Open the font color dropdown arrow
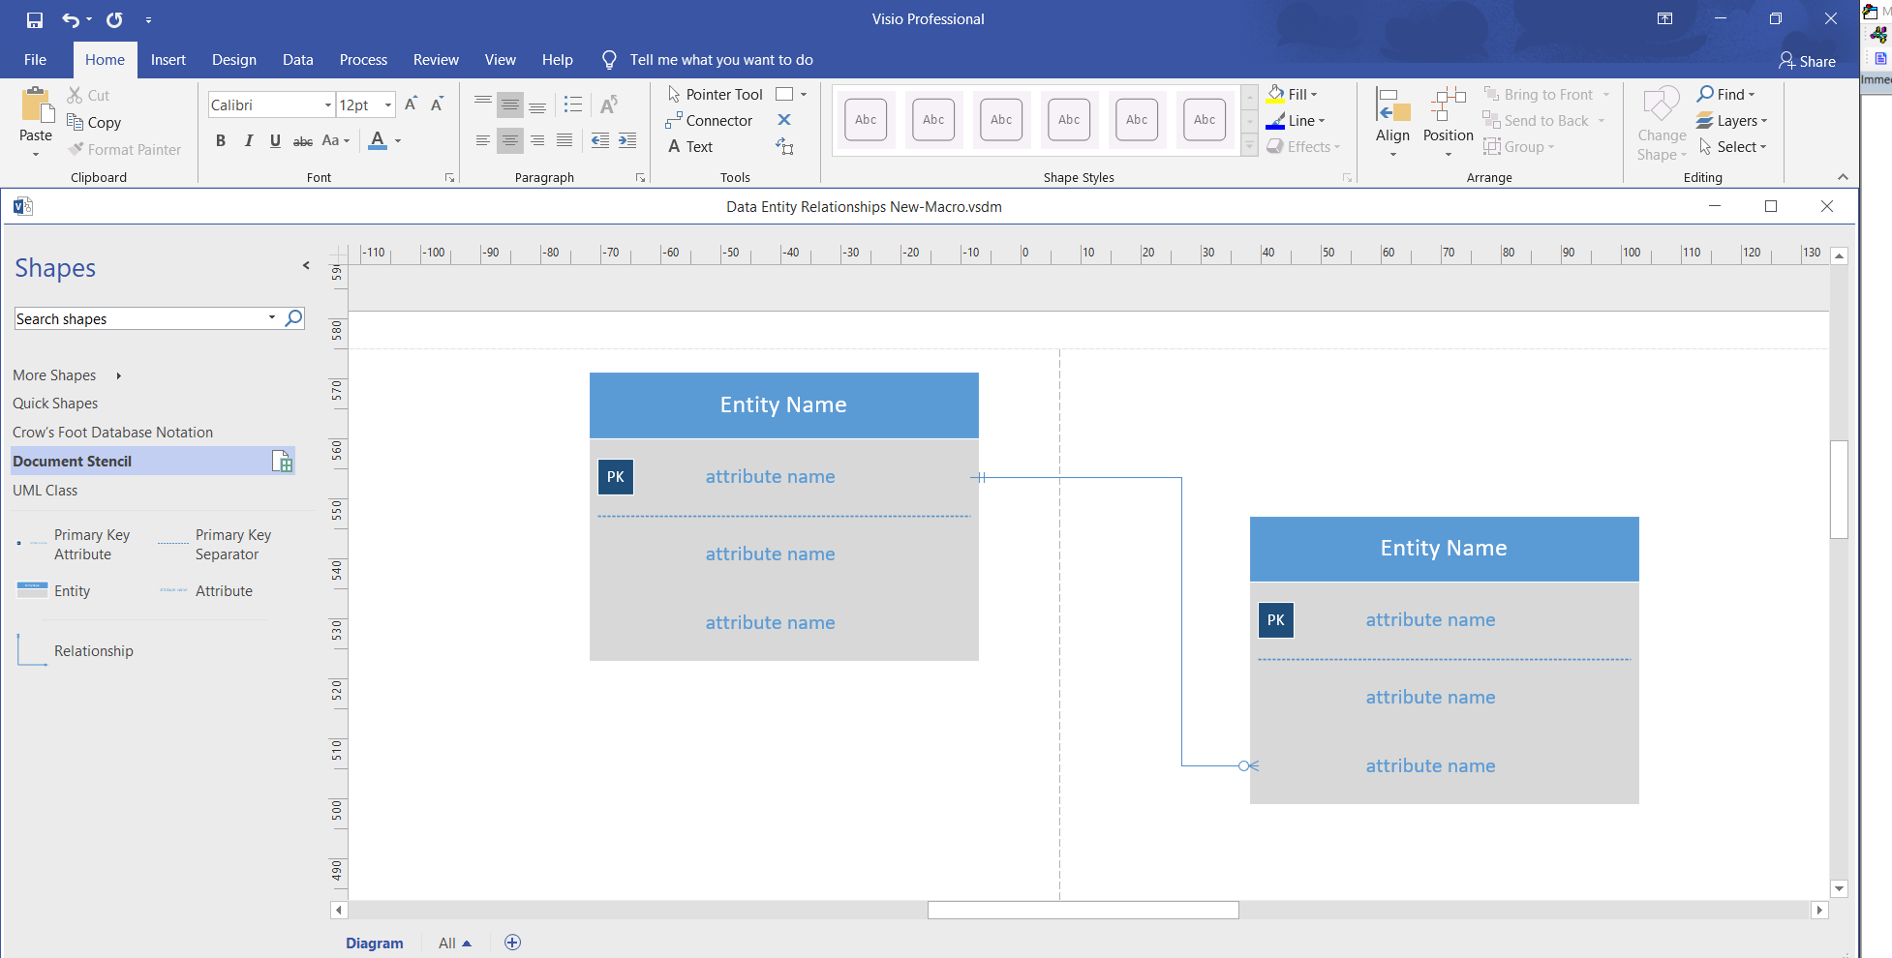 [398, 141]
